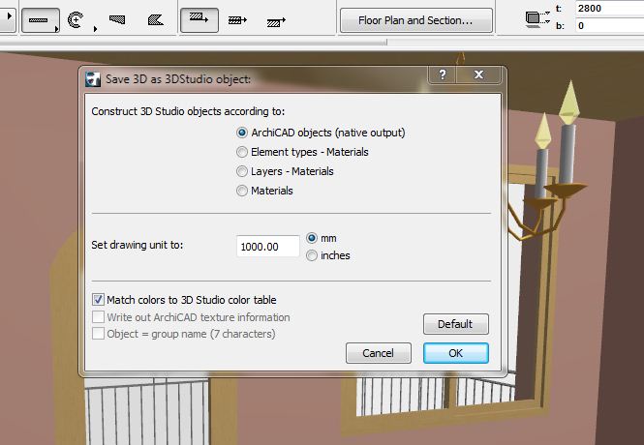Cancel the 3DStudio export dialog

pyautogui.click(x=379, y=353)
